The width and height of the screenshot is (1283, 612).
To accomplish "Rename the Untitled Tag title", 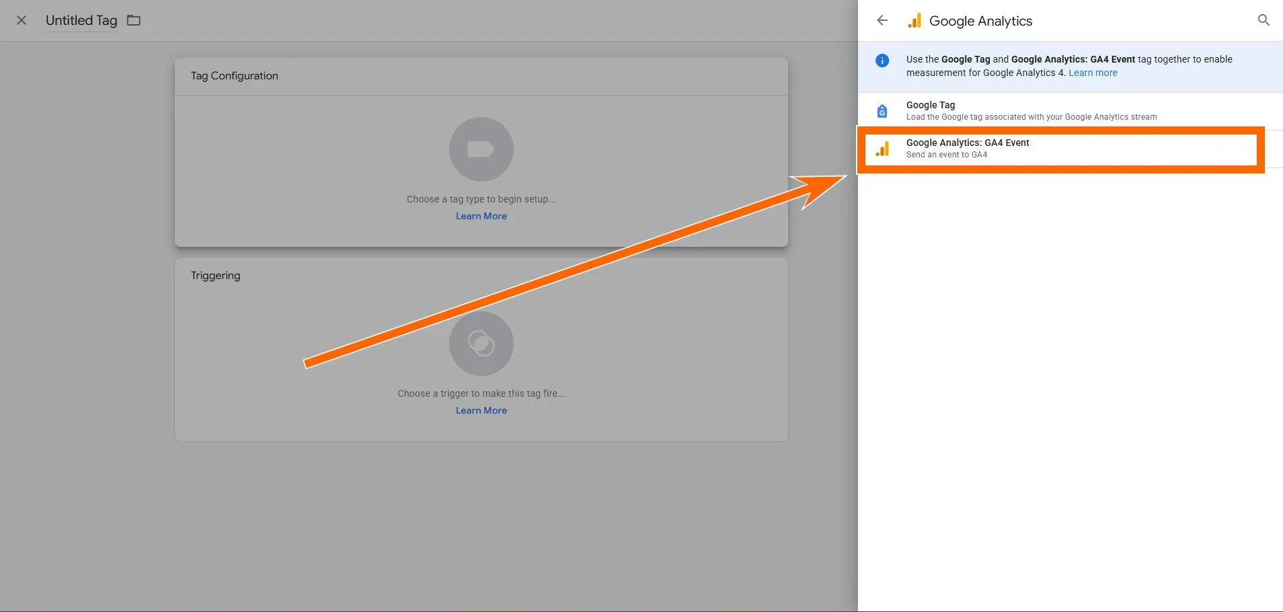I will (x=81, y=20).
